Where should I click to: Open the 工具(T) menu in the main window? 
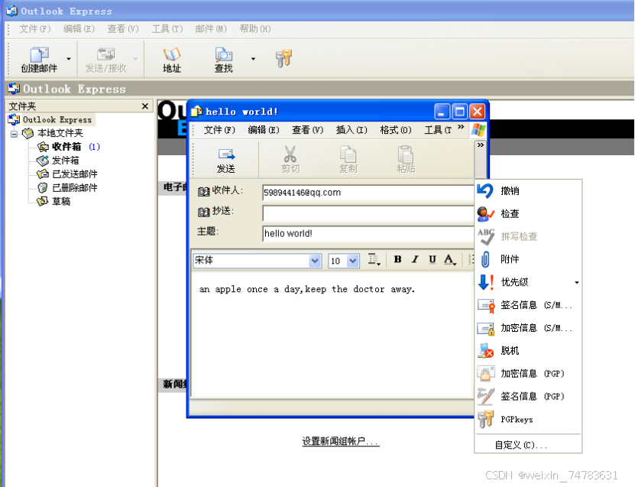coord(167,29)
